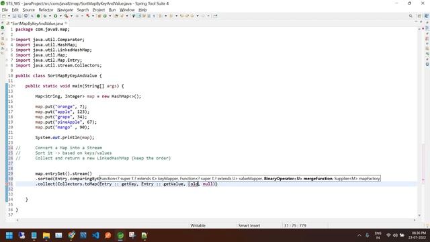This screenshot has height=242, width=430.
Task: Click the error marker on line 31
Action: point(7,184)
